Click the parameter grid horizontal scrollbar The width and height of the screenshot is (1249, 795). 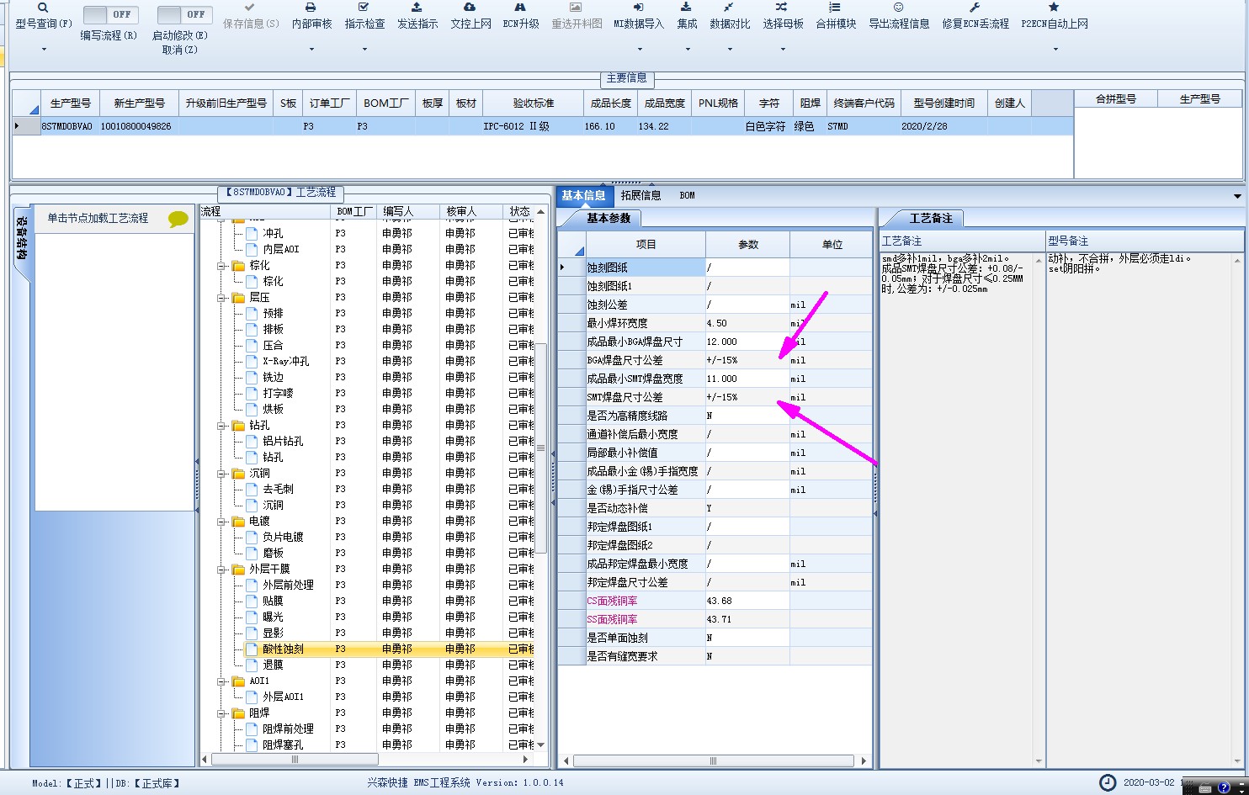click(x=714, y=761)
